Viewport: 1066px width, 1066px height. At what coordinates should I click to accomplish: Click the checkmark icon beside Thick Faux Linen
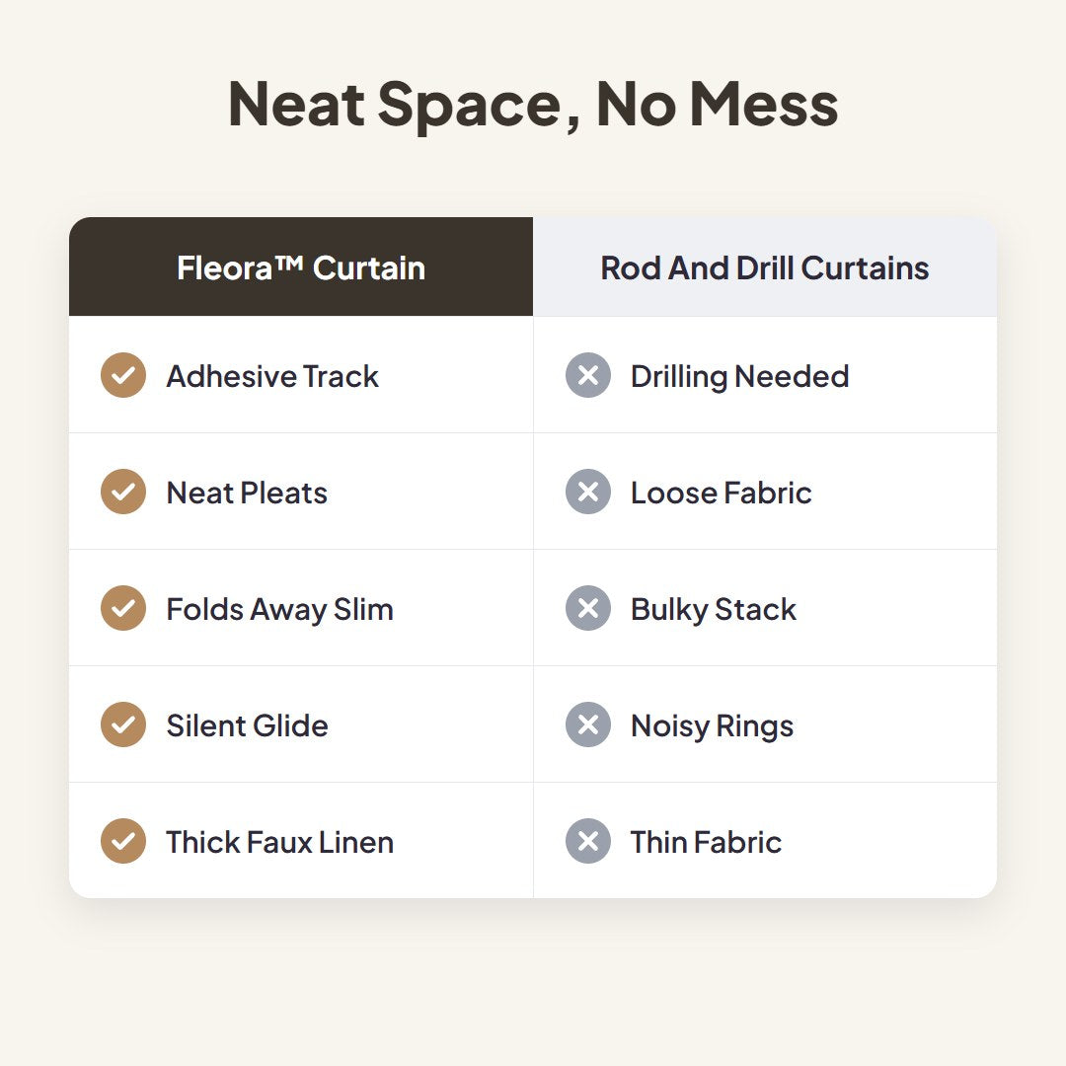coord(123,841)
